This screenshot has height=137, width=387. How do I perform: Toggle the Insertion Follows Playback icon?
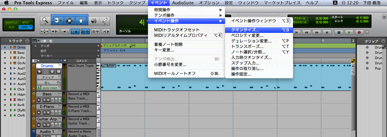tap(106, 31)
